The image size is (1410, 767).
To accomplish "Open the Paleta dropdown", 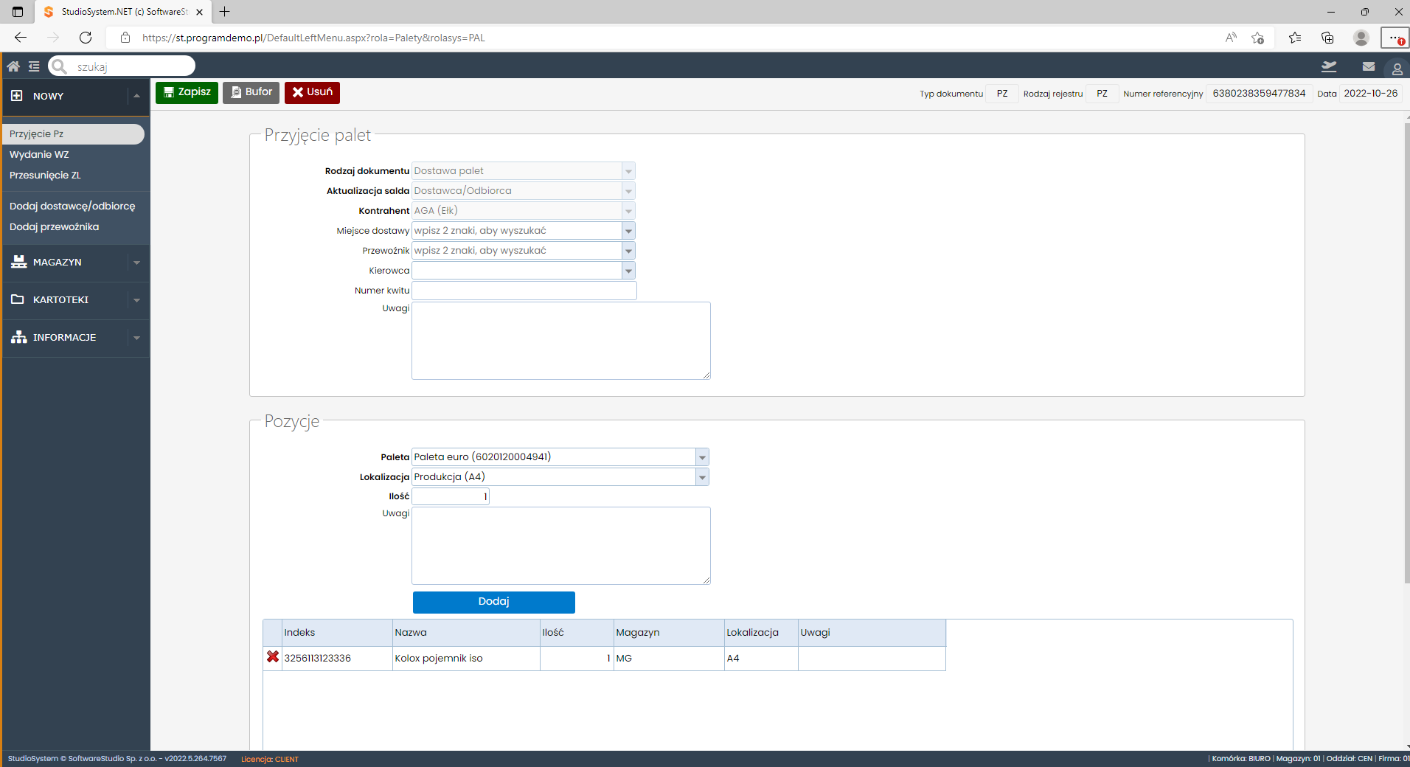I will point(702,457).
